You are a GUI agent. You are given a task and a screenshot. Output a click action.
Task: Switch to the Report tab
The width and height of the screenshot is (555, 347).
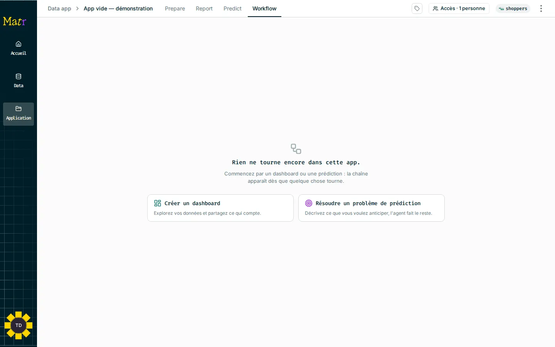pyautogui.click(x=204, y=8)
